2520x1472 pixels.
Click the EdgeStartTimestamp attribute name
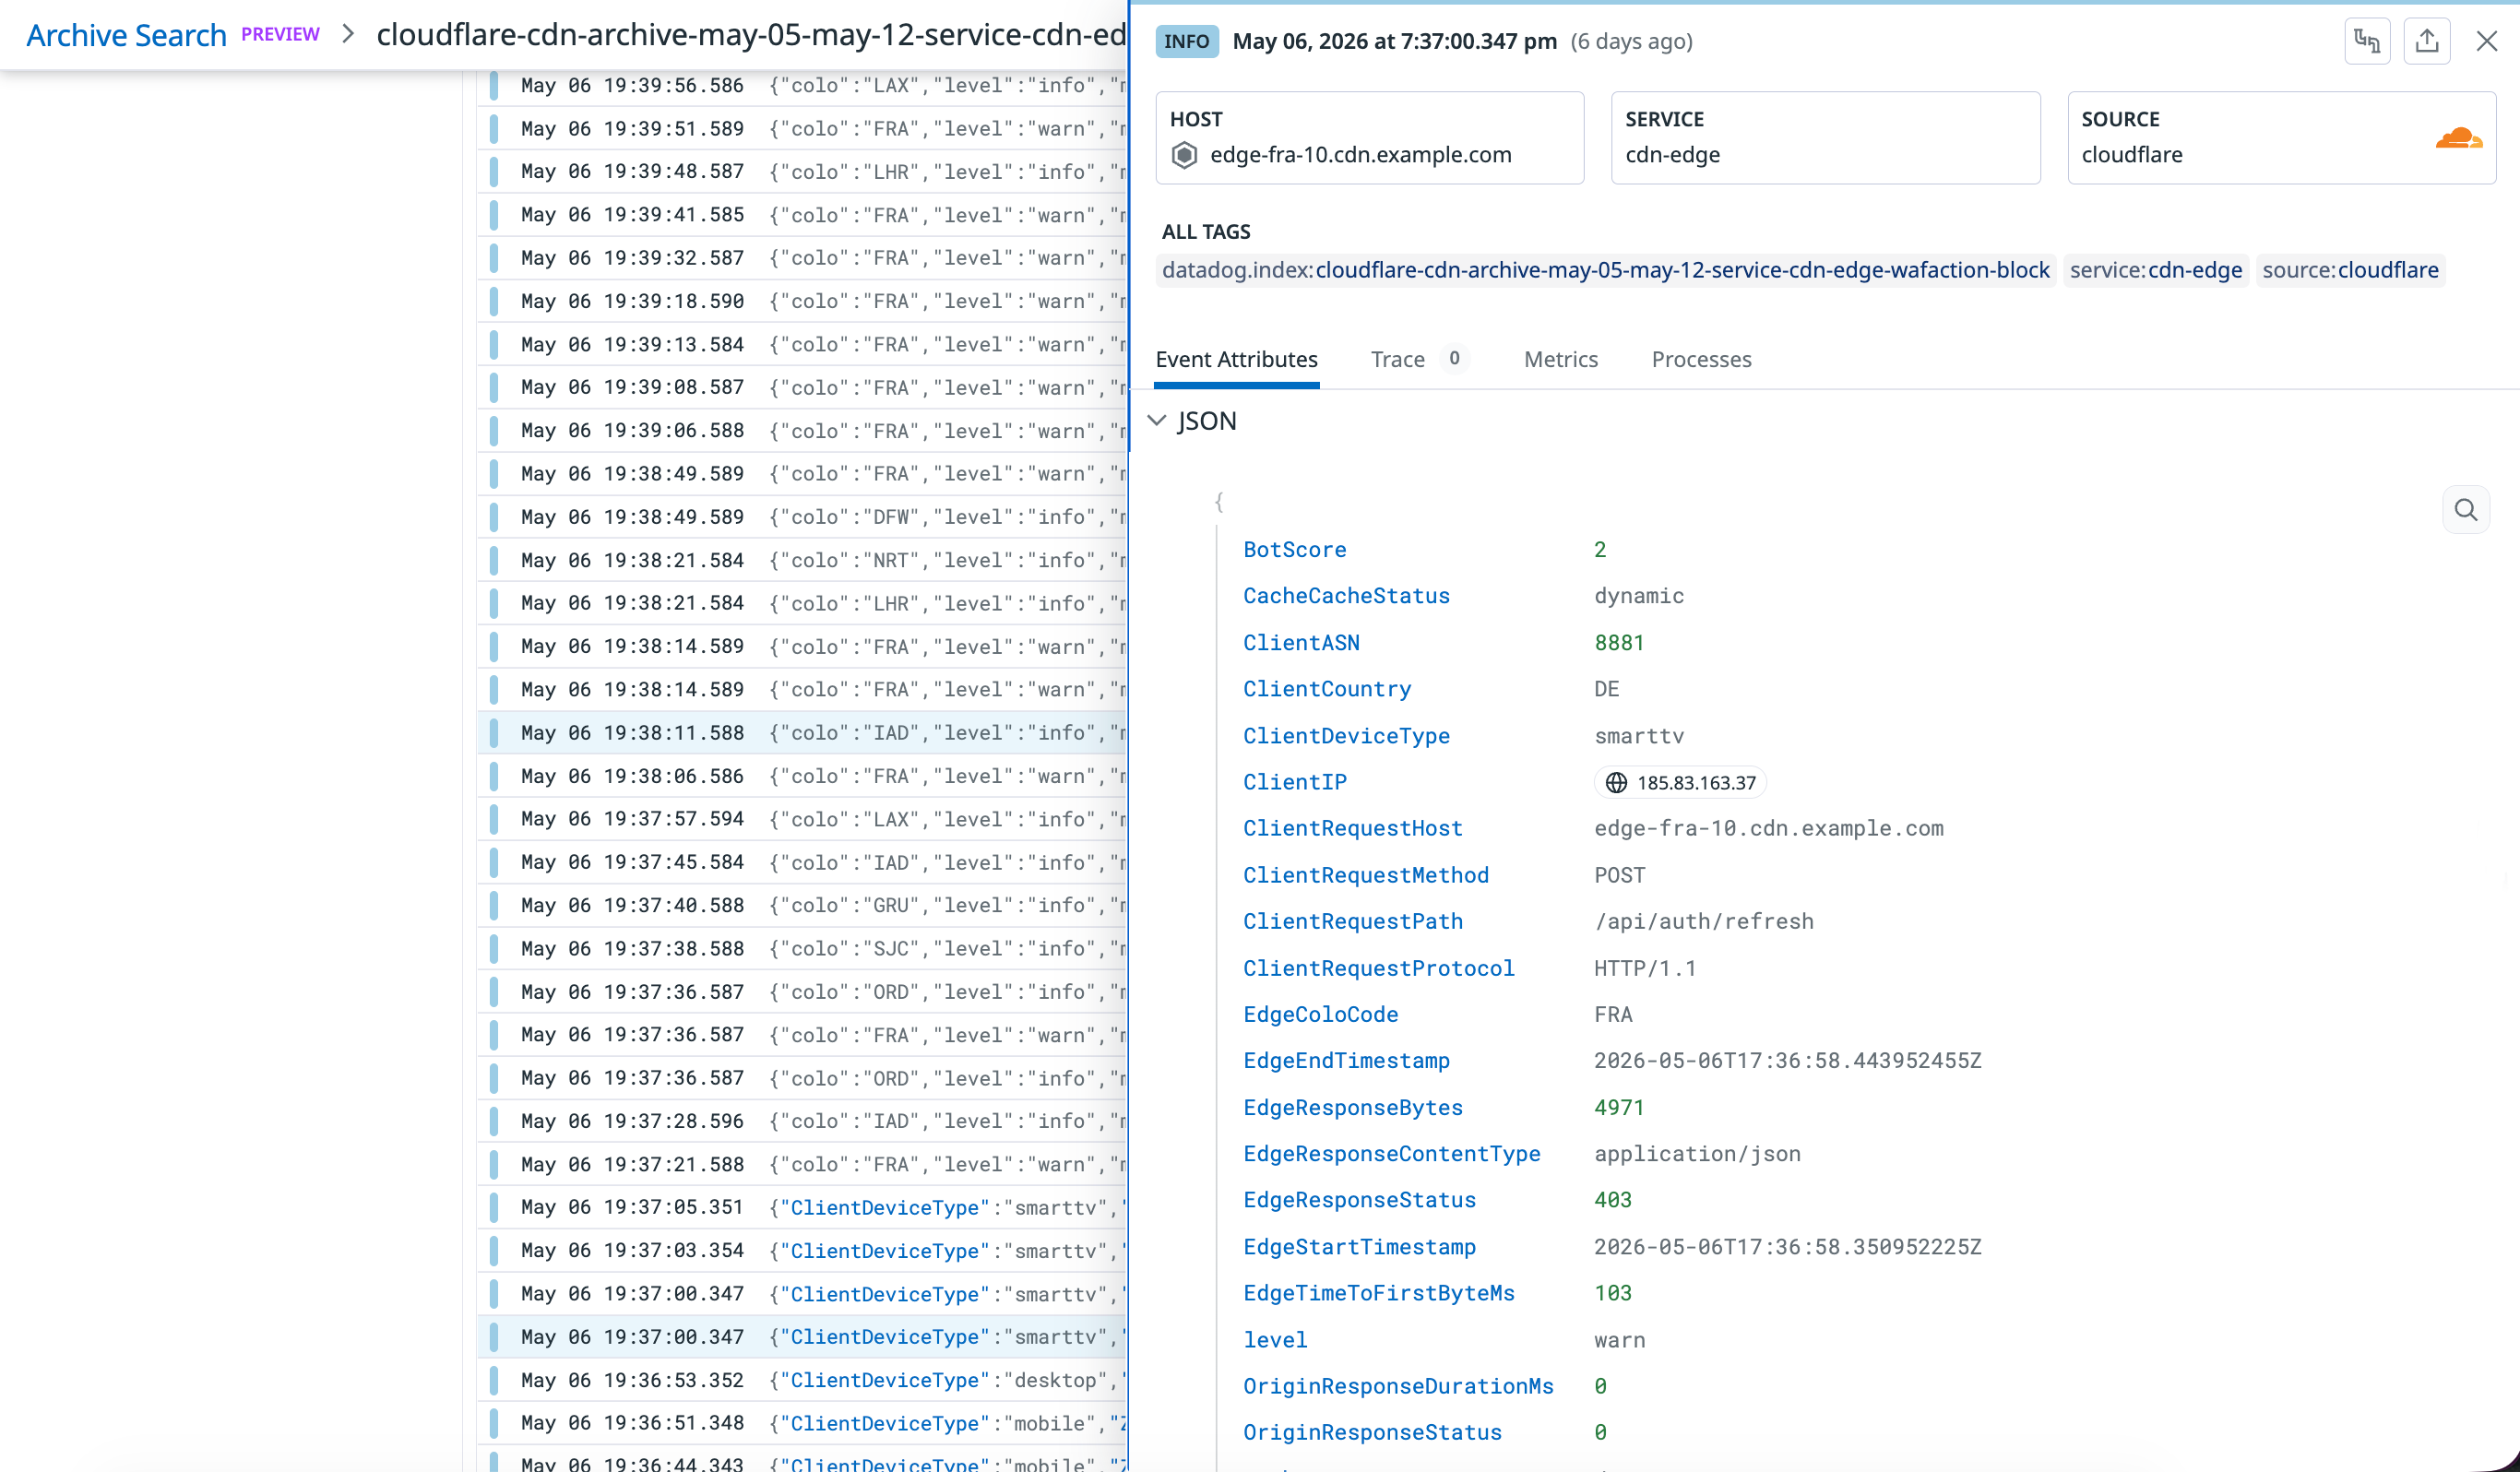pos(1360,1246)
